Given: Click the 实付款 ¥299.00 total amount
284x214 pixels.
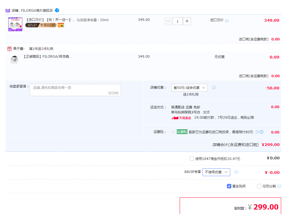Looking at the screenshot, I should tap(263, 207).
